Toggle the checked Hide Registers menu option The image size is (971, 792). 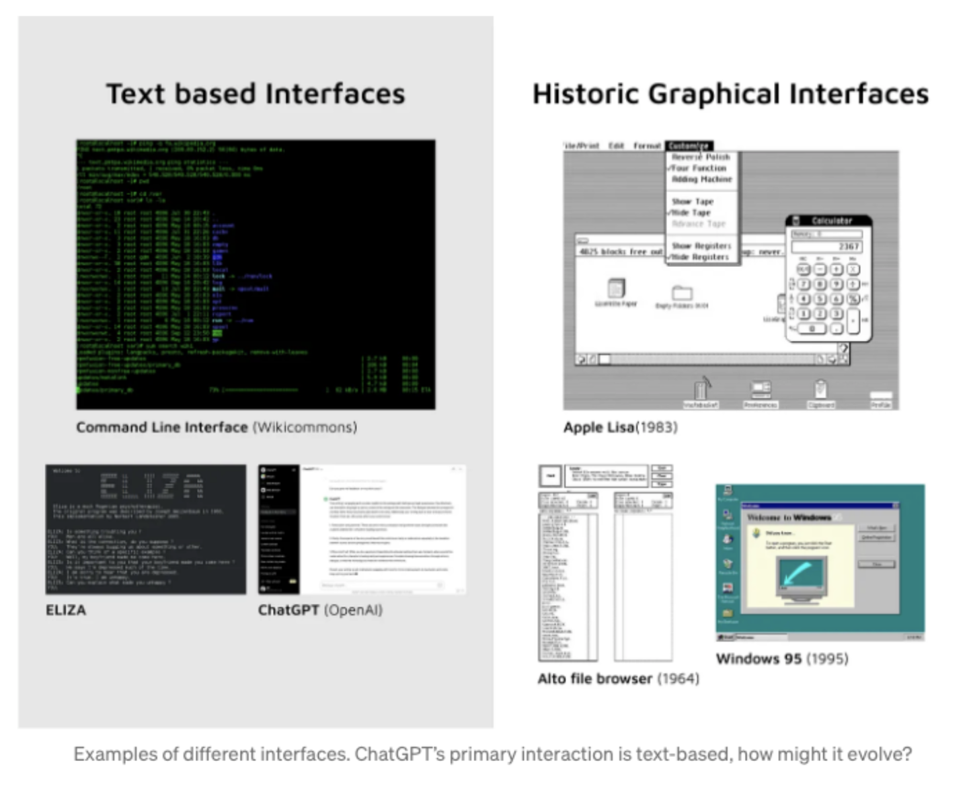(700, 257)
